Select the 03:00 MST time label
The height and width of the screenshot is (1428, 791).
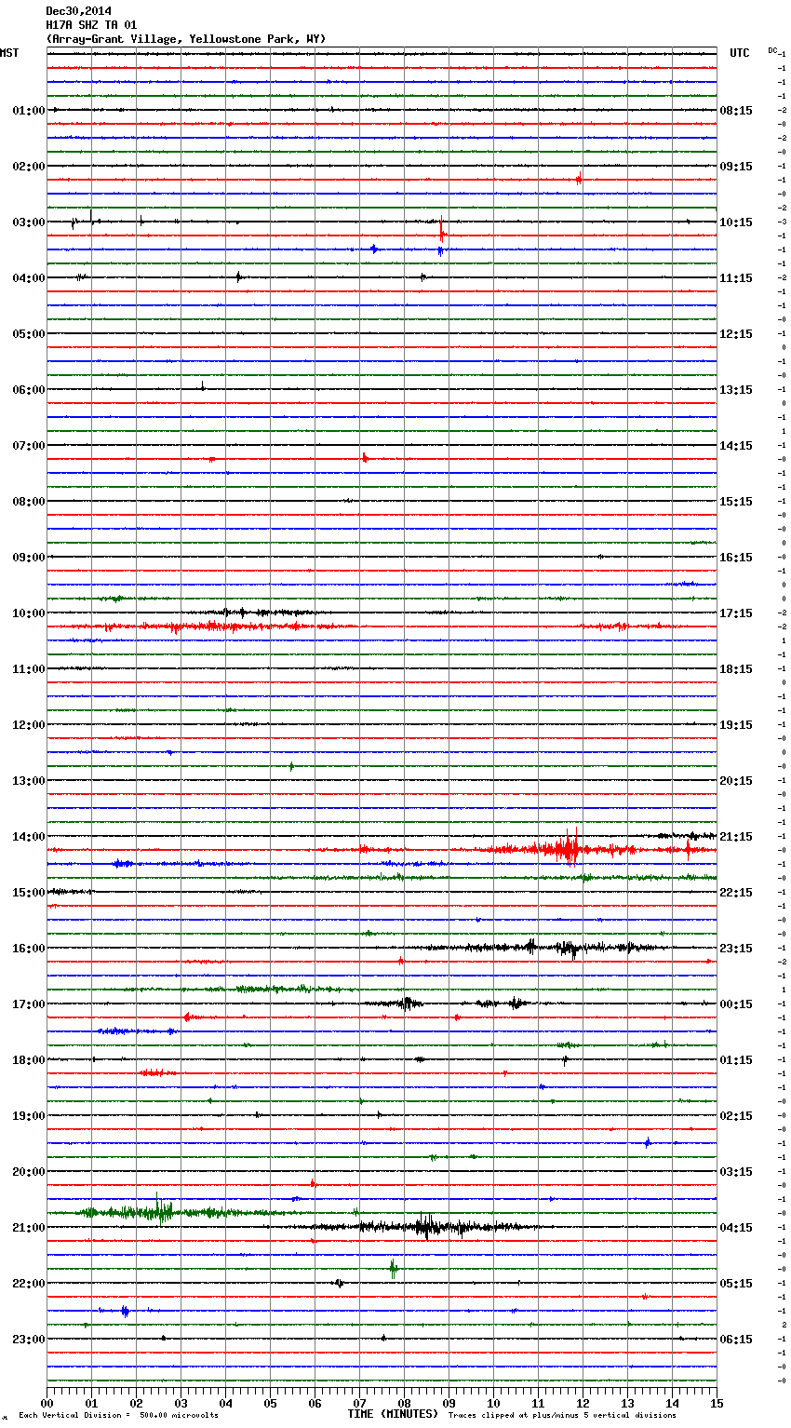(x=28, y=222)
